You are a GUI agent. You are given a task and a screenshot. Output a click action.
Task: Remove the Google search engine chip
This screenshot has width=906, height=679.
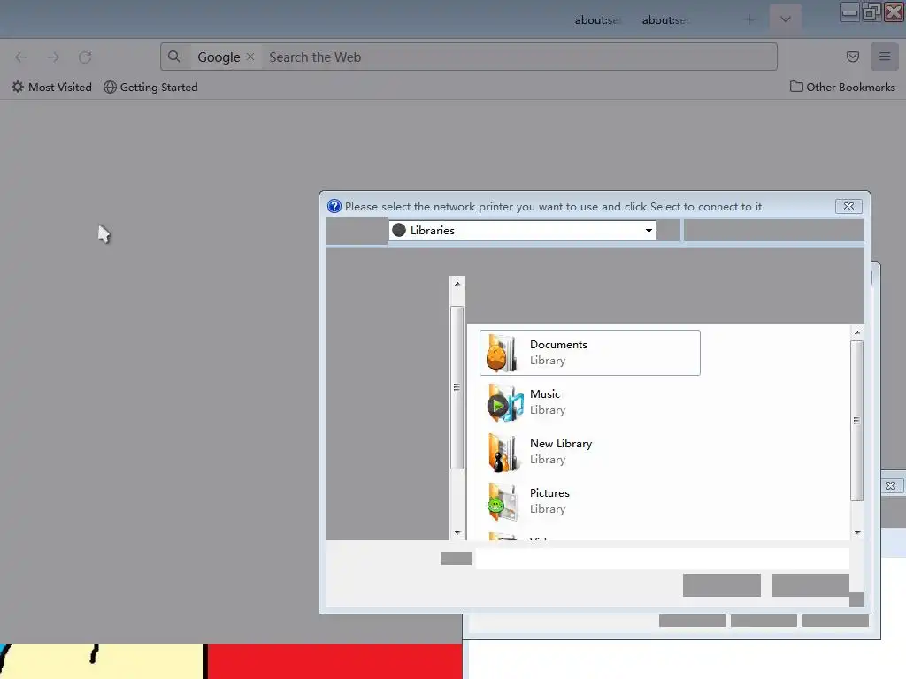[x=250, y=57]
